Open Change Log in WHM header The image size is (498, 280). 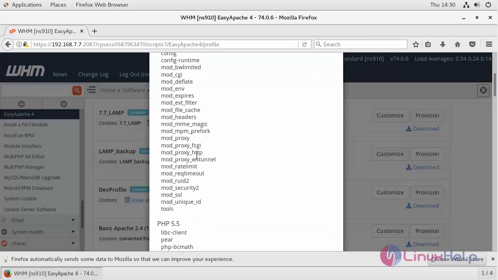tap(93, 74)
